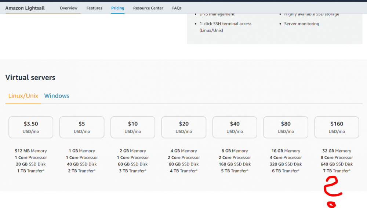Open the Overview nav tab
The width and height of the screenshot is (367, 208).
[x=68, y=8]
